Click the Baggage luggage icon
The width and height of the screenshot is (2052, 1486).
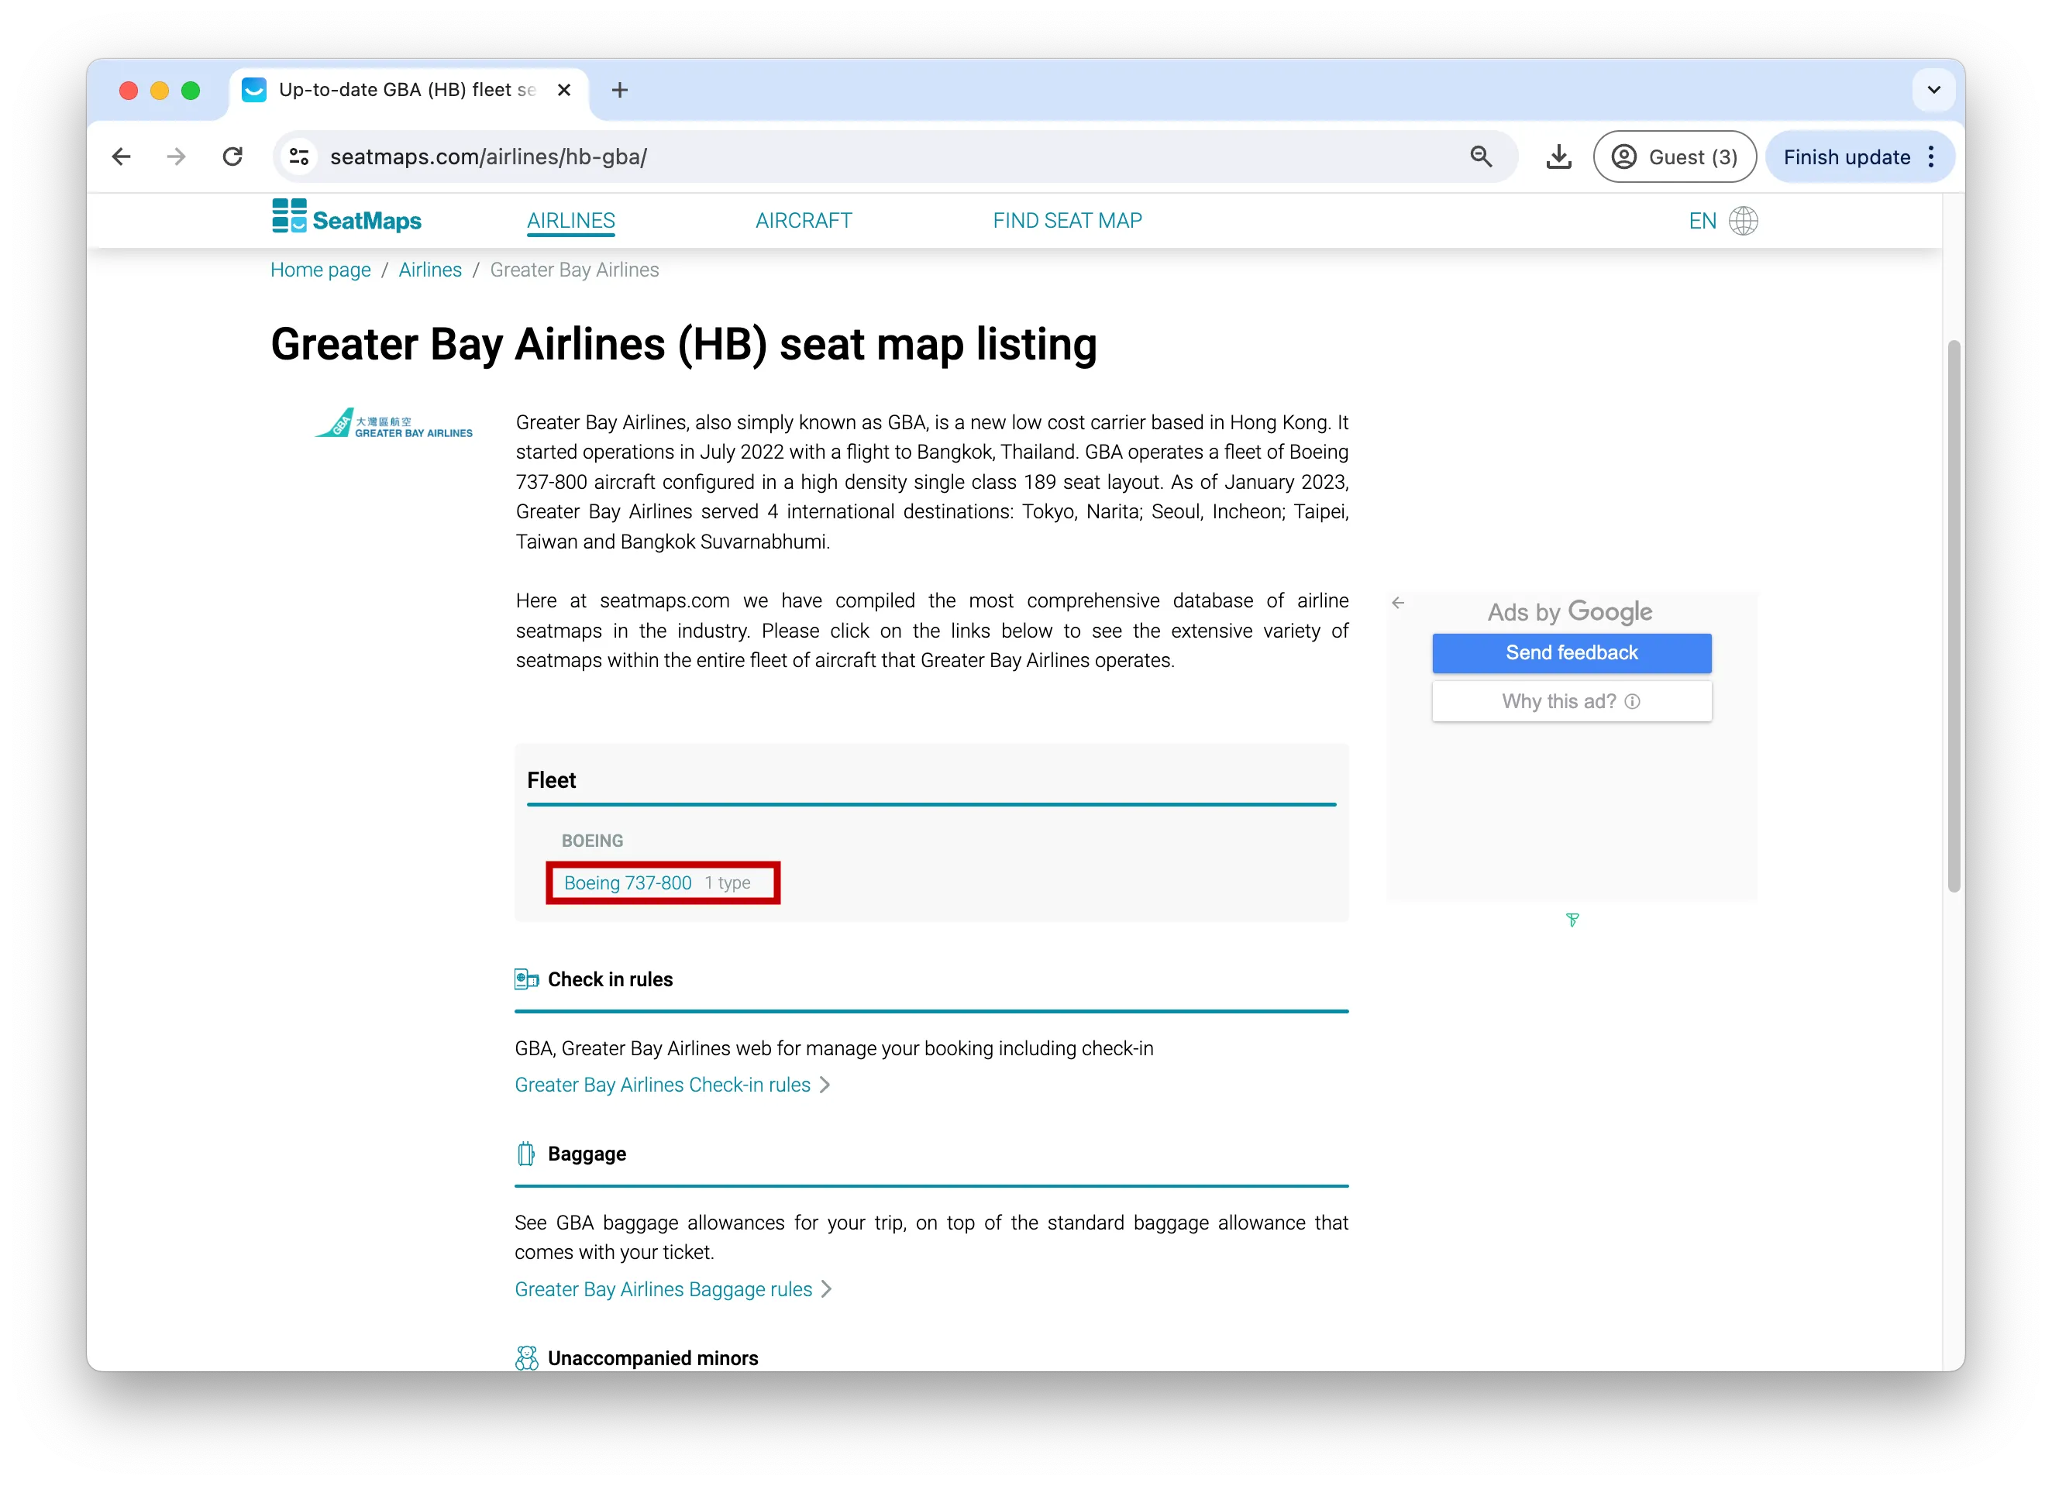(x=525, y=1154)
